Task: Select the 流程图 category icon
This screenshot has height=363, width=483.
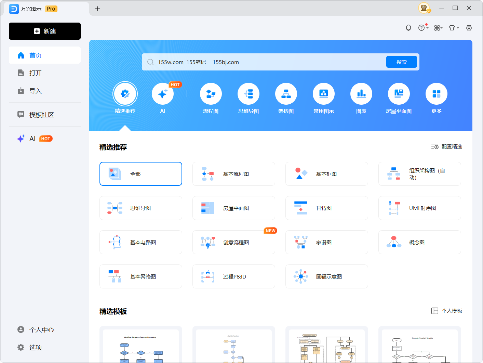Action: click(211, 94)
